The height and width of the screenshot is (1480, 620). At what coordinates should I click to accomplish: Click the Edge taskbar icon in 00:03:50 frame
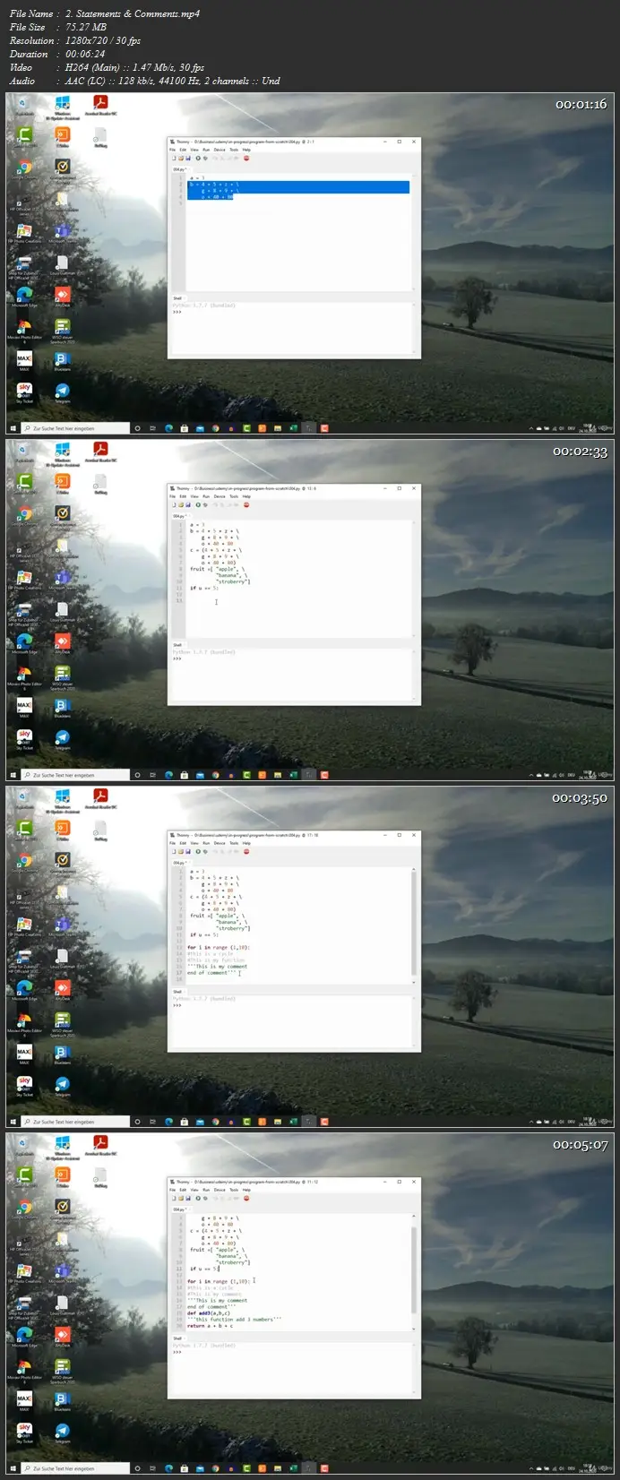168,1121
